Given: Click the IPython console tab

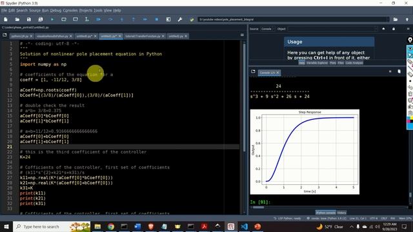Looking at the screenshot, I should point(325,213).
